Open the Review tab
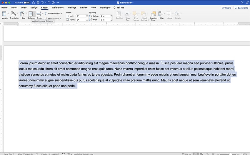 click(84, 7)
